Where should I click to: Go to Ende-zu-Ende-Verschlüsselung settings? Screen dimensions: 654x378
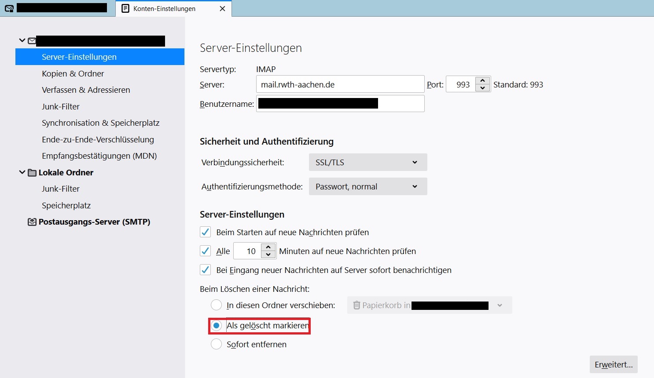(98, 139)
